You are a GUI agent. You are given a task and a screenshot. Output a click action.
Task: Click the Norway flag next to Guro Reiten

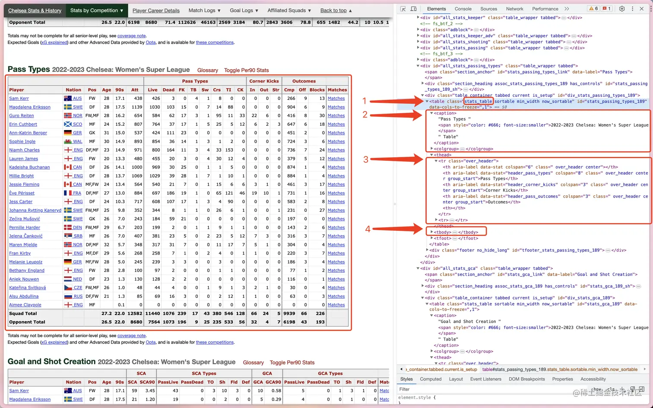(68, 116)
